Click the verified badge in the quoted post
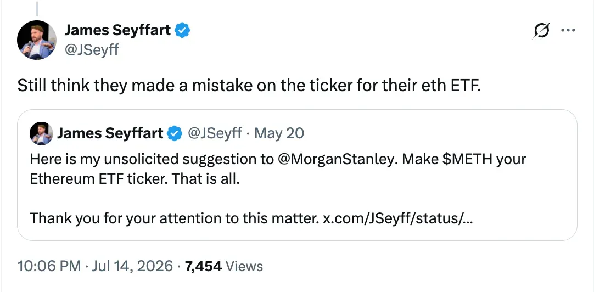The width and height of the screenshot is (594, 292). [x=174, y=133]
